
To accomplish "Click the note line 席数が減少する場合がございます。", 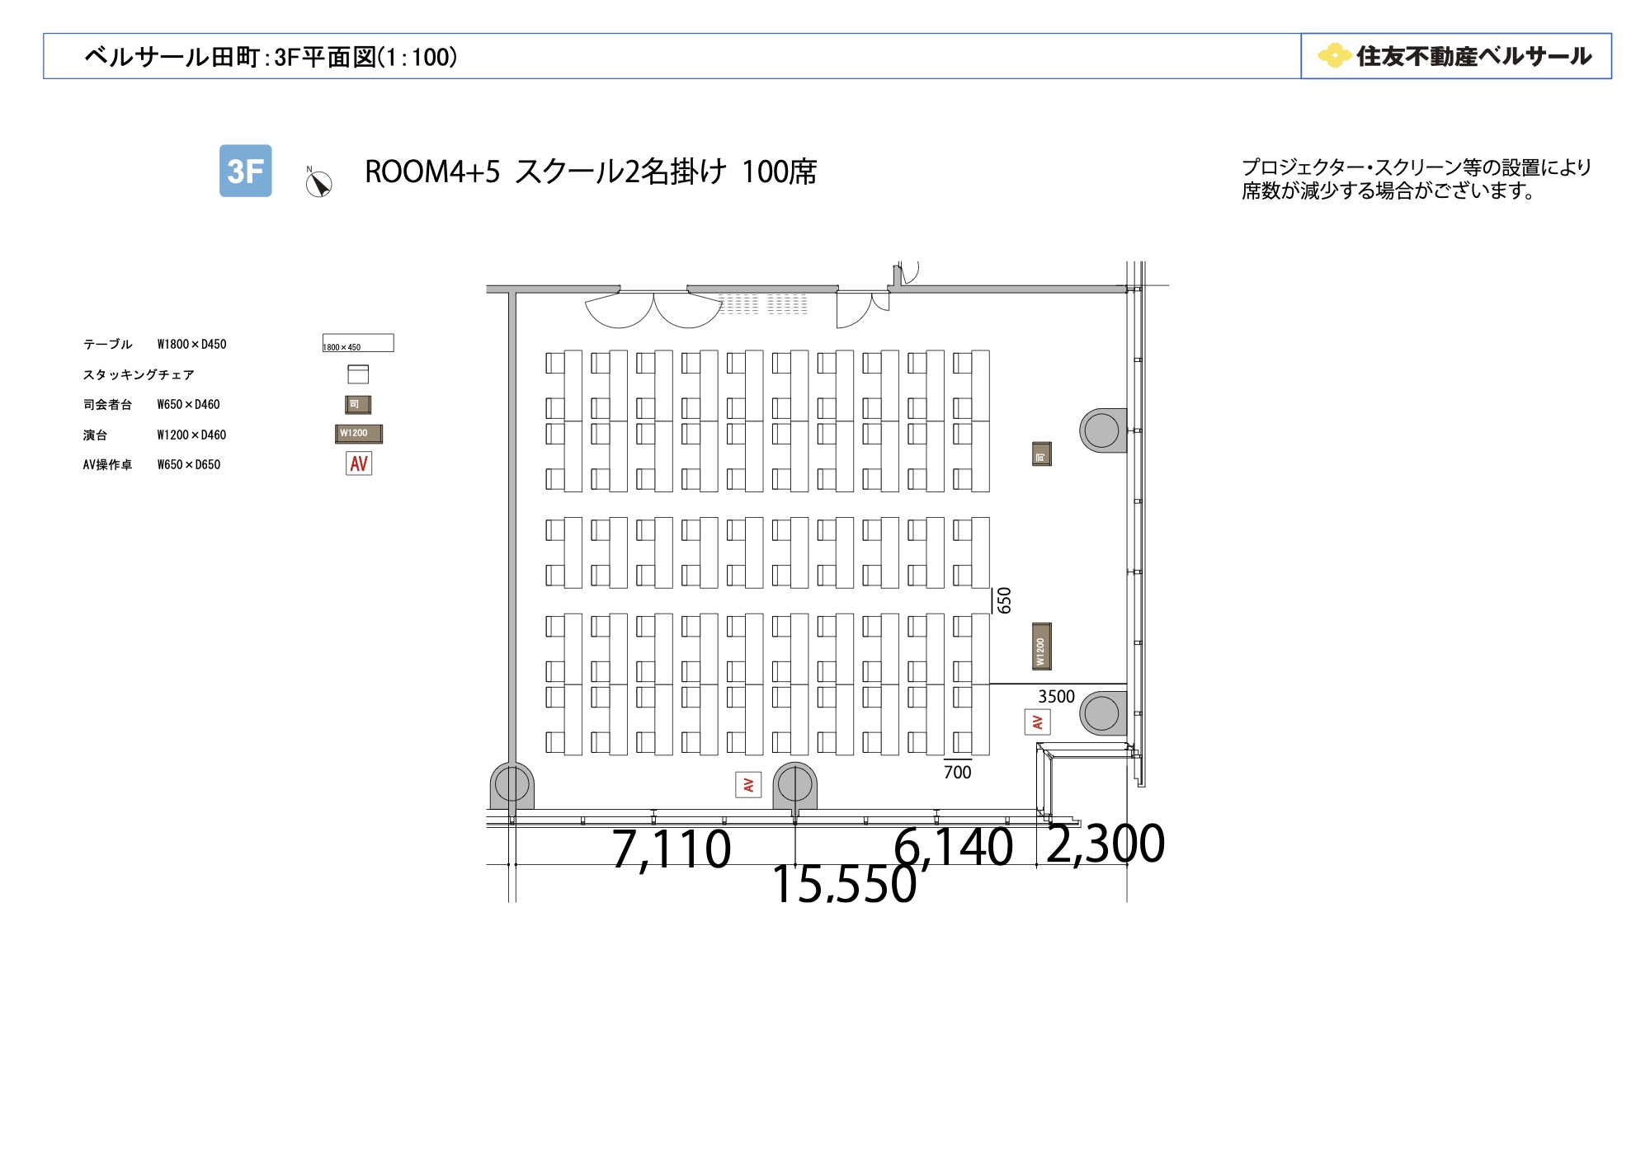I will 1388,190.
